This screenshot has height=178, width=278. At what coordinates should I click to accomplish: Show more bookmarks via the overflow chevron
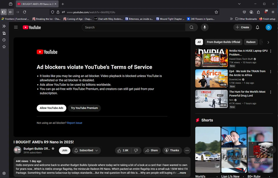[231, 19]
